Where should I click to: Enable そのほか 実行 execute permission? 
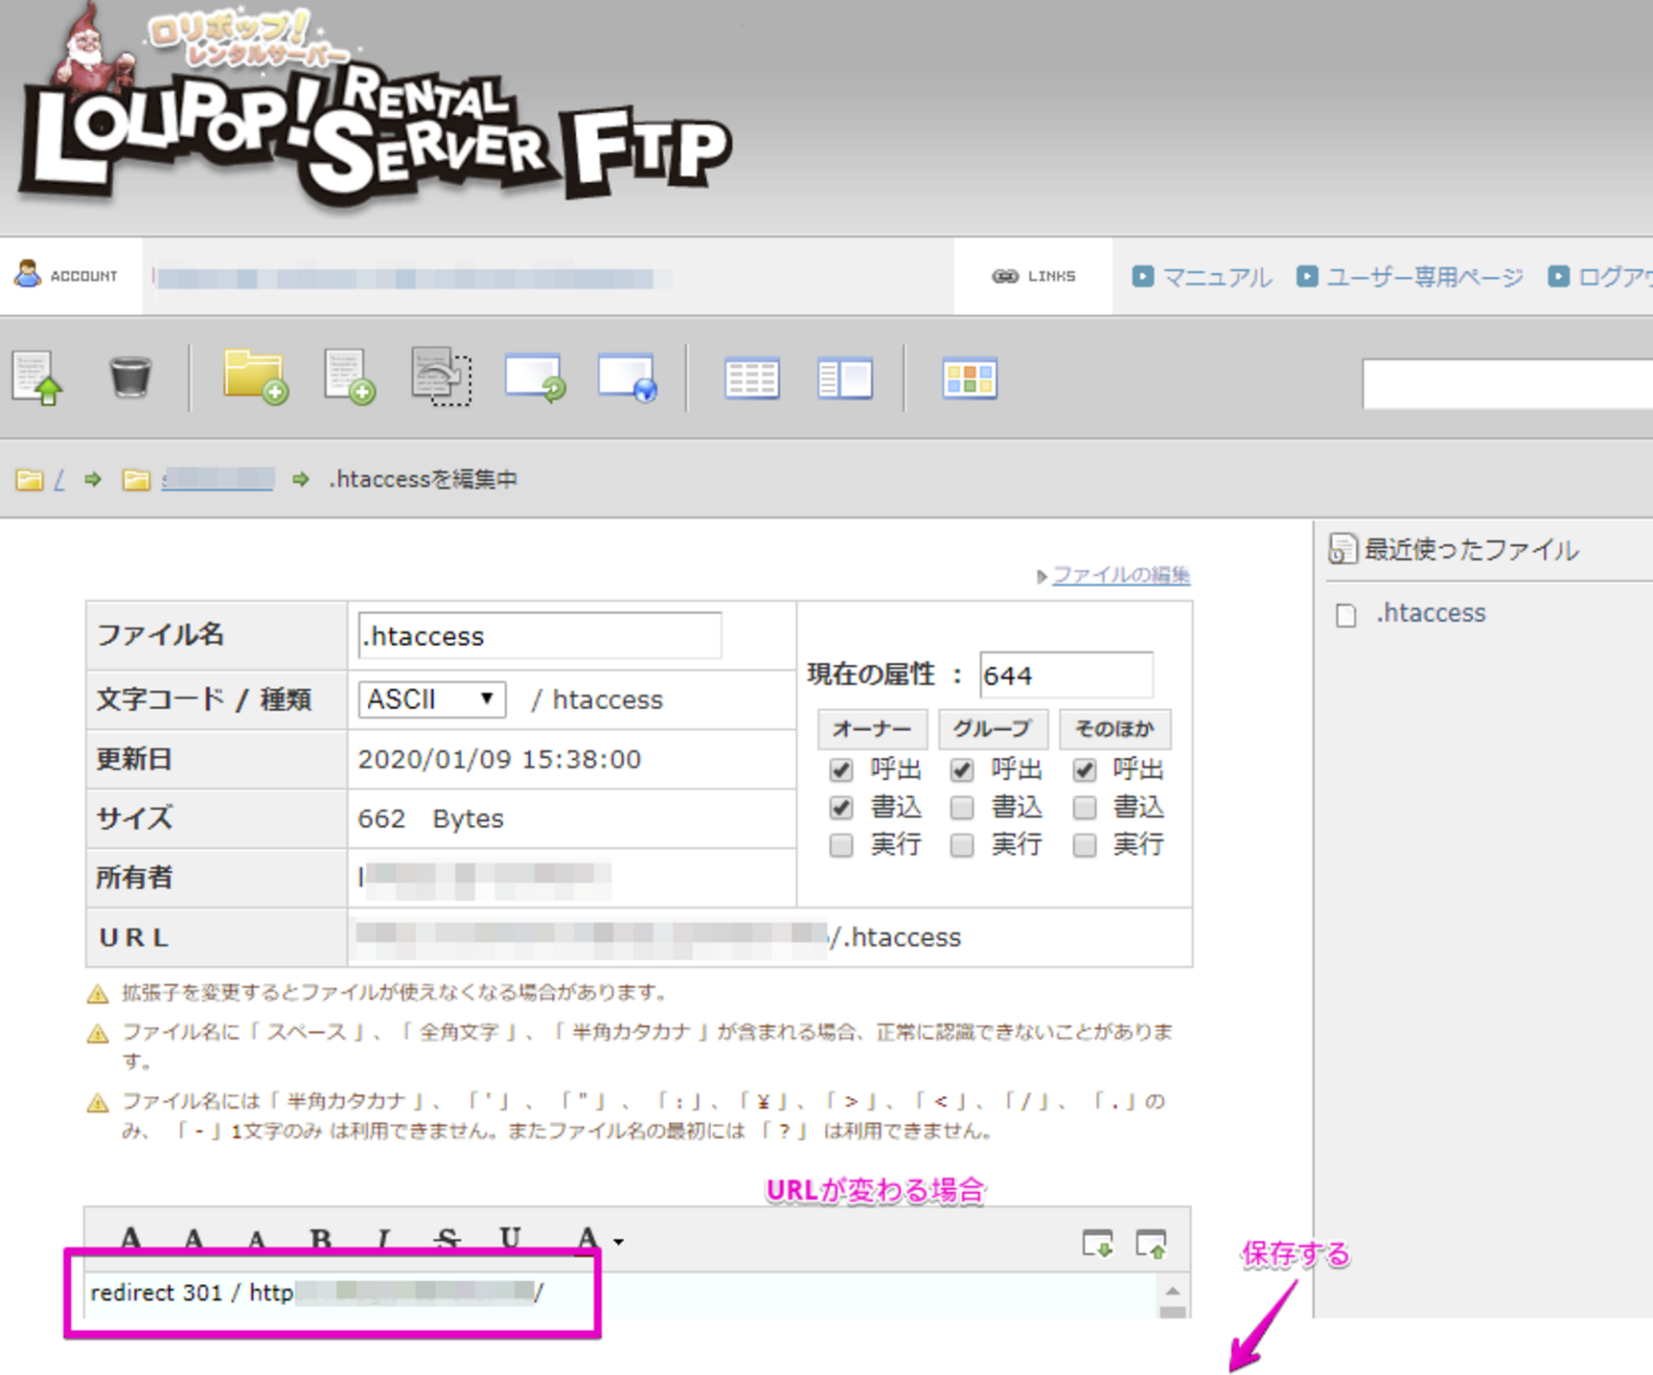[x=1085, y=845]
